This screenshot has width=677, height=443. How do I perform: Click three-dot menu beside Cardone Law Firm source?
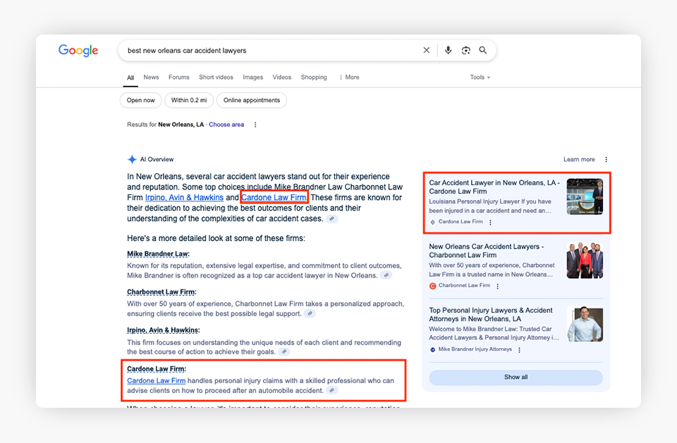[x=491, y=223]
